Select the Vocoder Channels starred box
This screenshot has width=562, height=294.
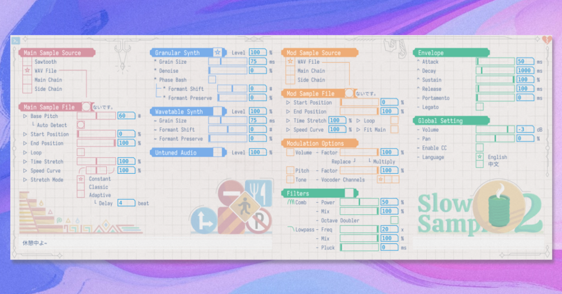(x=381, y=179)
